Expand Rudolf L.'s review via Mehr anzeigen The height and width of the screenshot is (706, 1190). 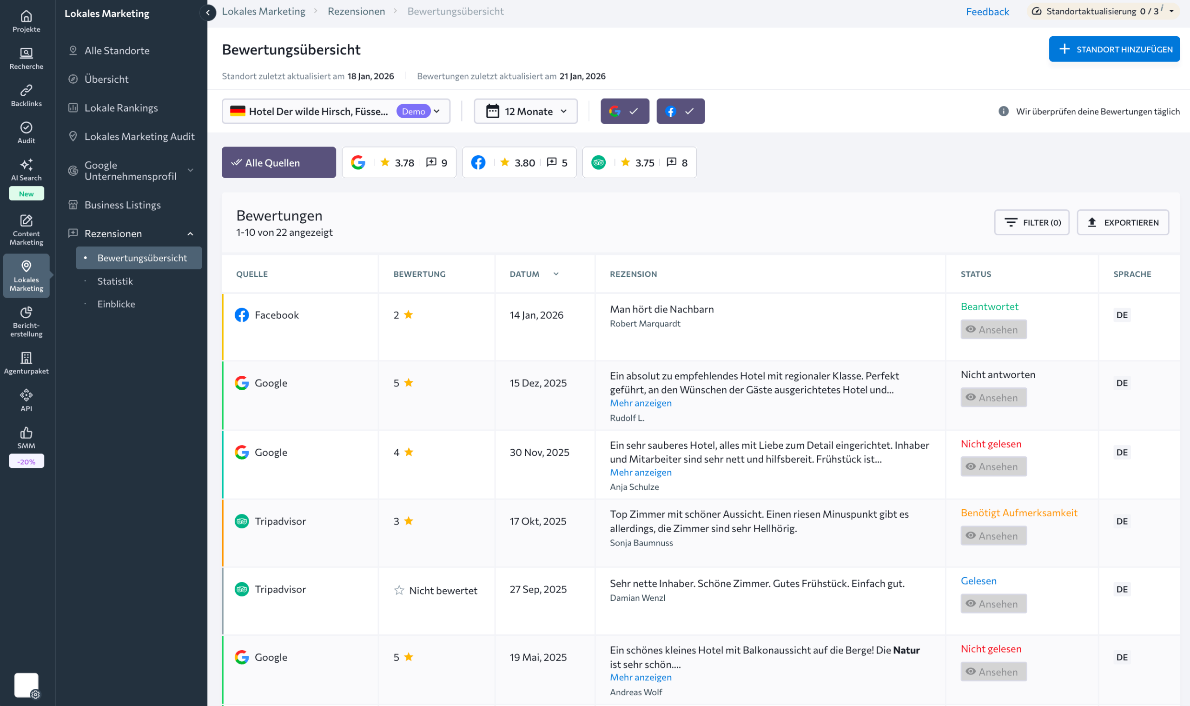click(641, 403)
